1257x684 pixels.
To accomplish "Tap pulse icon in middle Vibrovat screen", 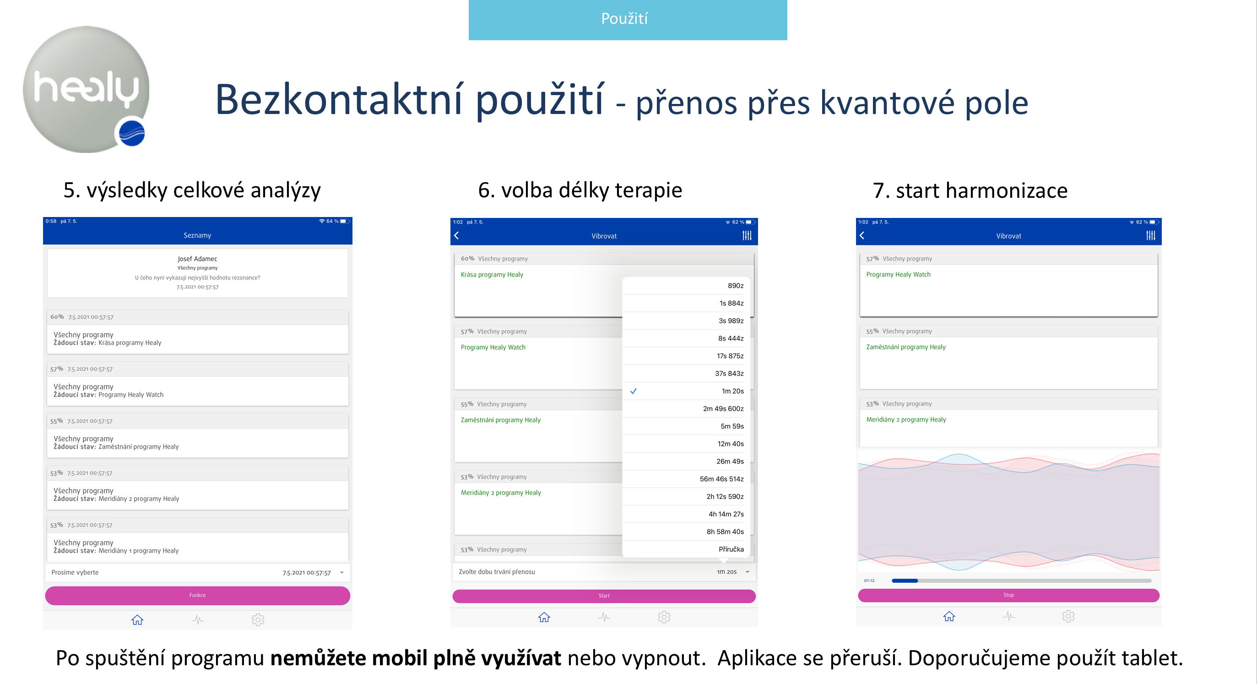I will coord(604,617).
